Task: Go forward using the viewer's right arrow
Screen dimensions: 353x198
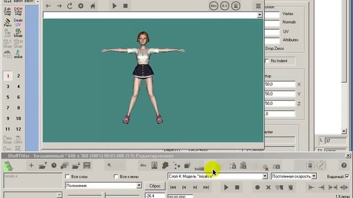Action: pyautogui.click(x=59, y=6)
